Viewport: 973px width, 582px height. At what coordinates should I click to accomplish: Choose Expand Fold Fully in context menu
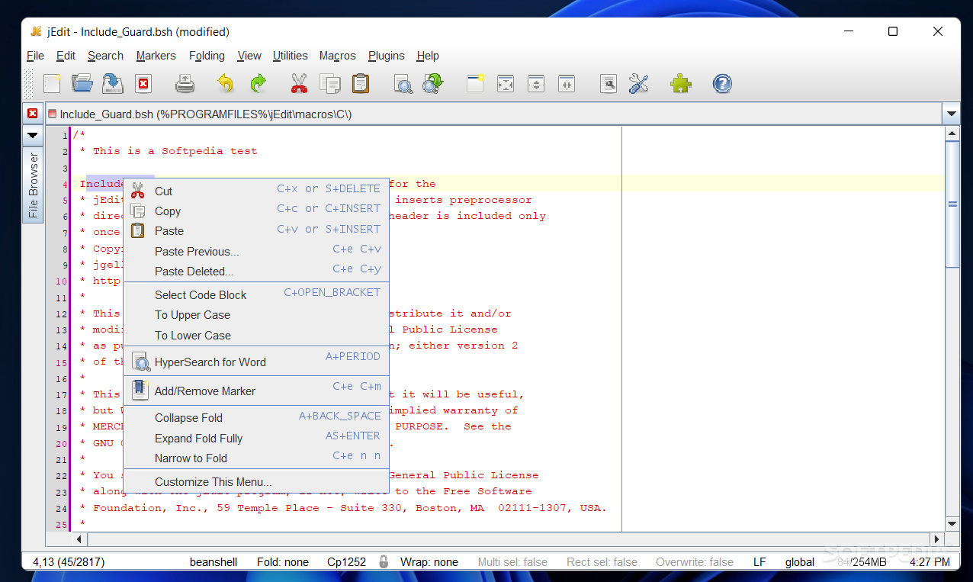pos(256,438)
